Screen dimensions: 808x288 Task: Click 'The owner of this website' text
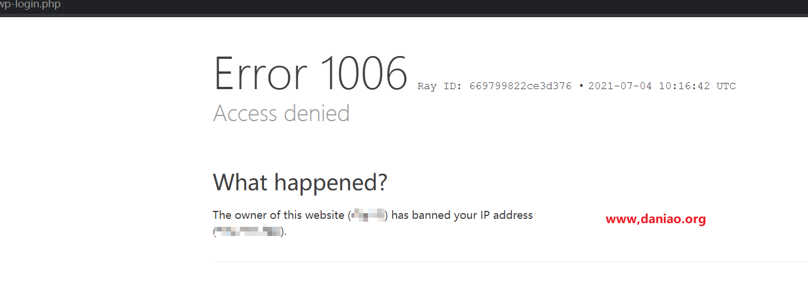click(278, 215)
